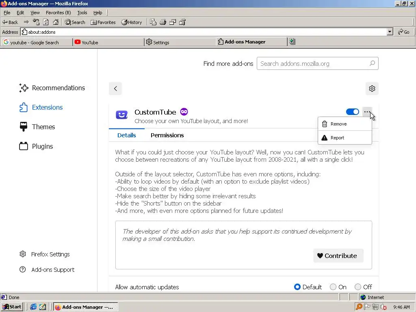Go back using the left chevron button
The height and width of the screenshot is (312, 416).
115,88
